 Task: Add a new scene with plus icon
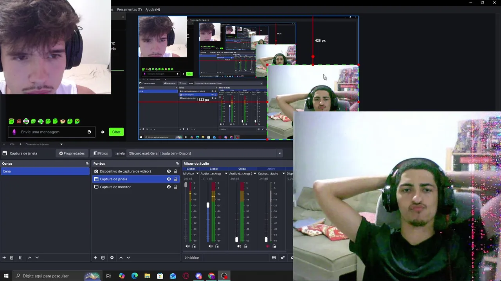[4, 258]
